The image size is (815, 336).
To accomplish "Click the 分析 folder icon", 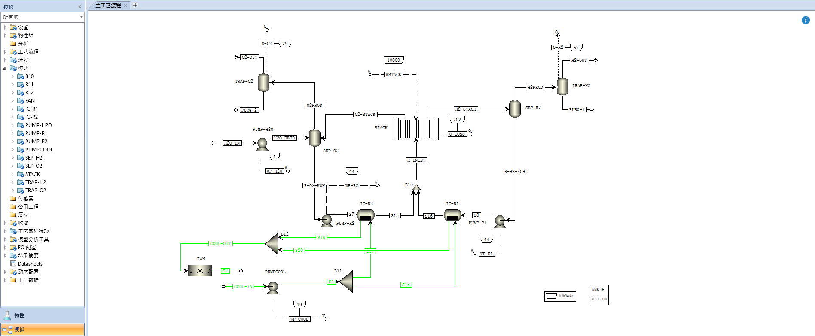I will pyautogui.click(x=13, y=44).
